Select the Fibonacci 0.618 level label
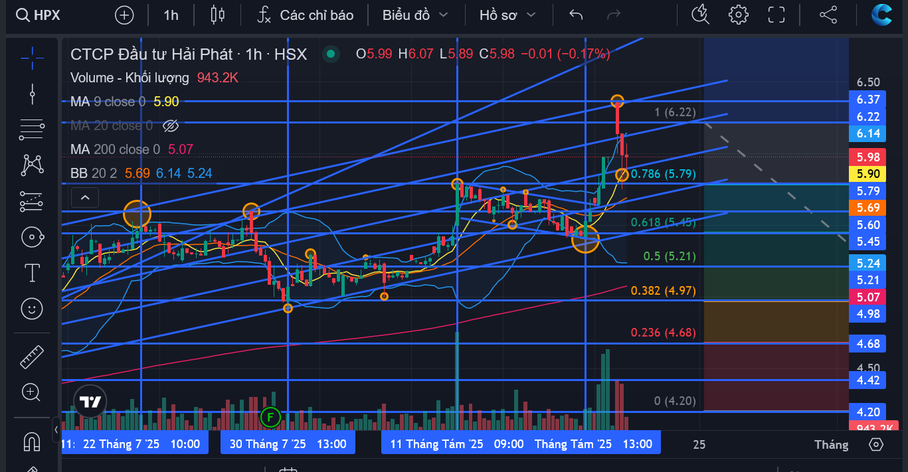The width and height of the screenshot is (908, 472). tap(664, 222)
